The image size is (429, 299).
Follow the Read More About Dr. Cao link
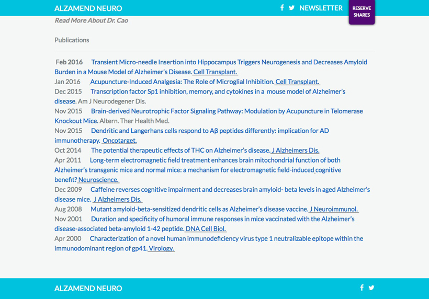point(91,20)
